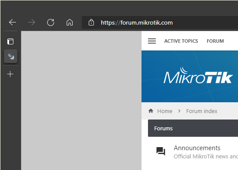Open the browser home page
The height and width of the screenshot is (170, 238).
pos(70,22)
